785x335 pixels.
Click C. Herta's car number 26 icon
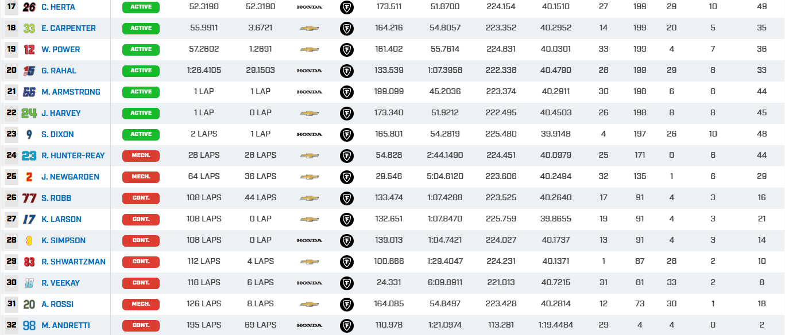[x=29, y=7]
